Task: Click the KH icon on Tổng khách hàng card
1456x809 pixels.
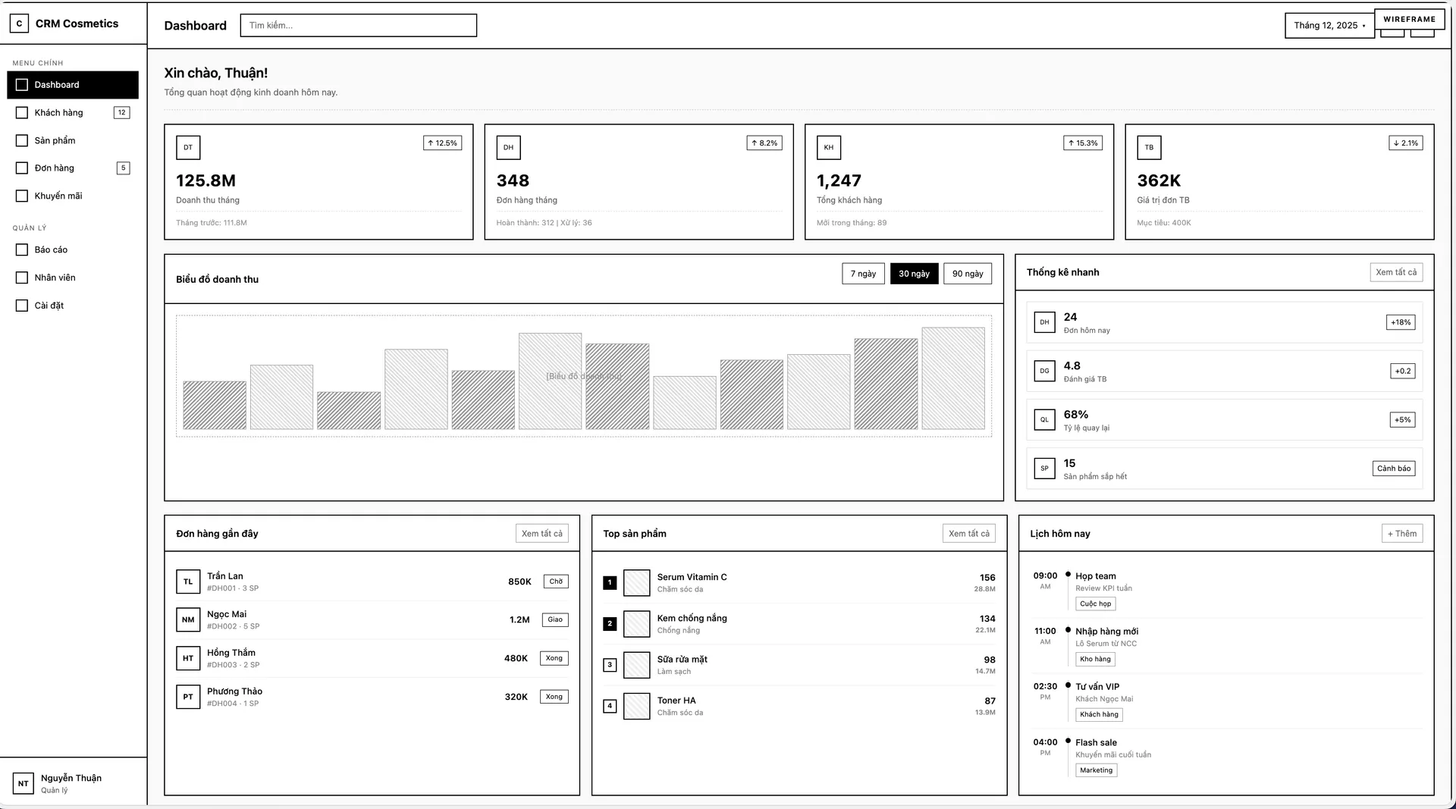Action: [x=828, y=147]
